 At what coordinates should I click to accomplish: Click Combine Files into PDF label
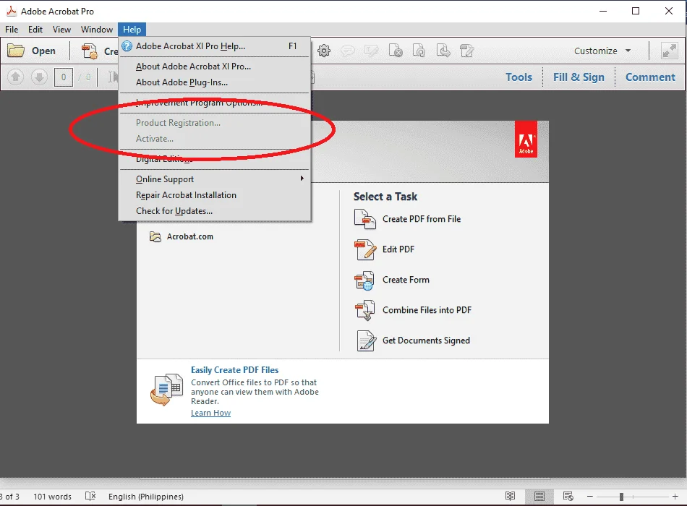tap(427, 310)
